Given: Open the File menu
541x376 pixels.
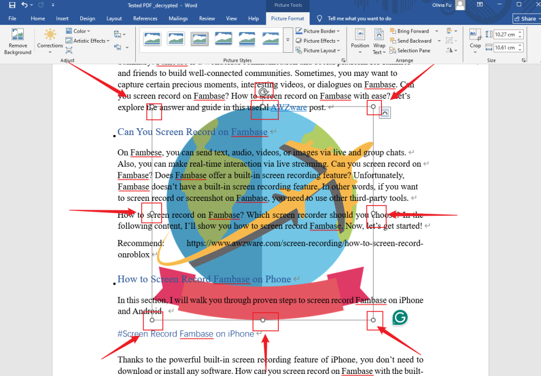Looking at the screenshot, I should tap(12, 18).
